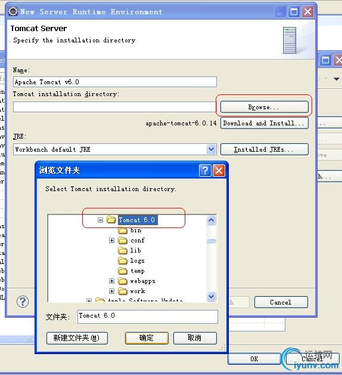The height and width of the screenshot is (375, 342).
Task: Click the Eclipse gear icon in title bar
Action: point(13,11)
